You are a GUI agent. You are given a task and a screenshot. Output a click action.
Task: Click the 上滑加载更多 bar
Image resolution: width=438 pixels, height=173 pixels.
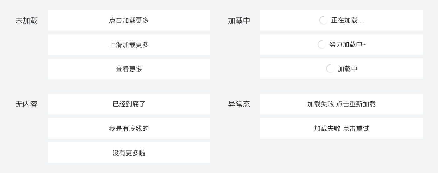pos(129,45)
